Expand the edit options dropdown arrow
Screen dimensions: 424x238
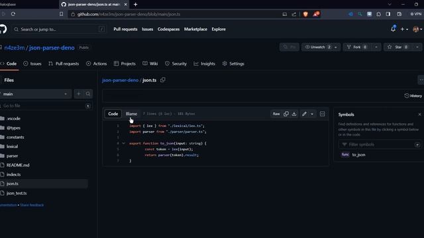(312, 114)
